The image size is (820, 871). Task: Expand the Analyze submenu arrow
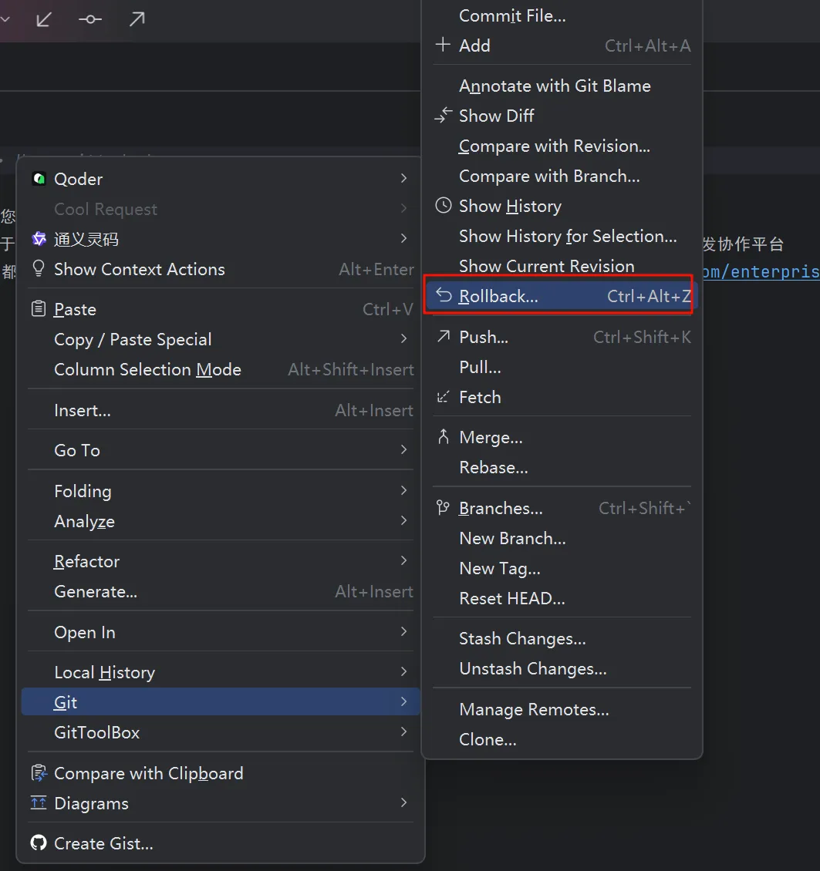point(404,520)
